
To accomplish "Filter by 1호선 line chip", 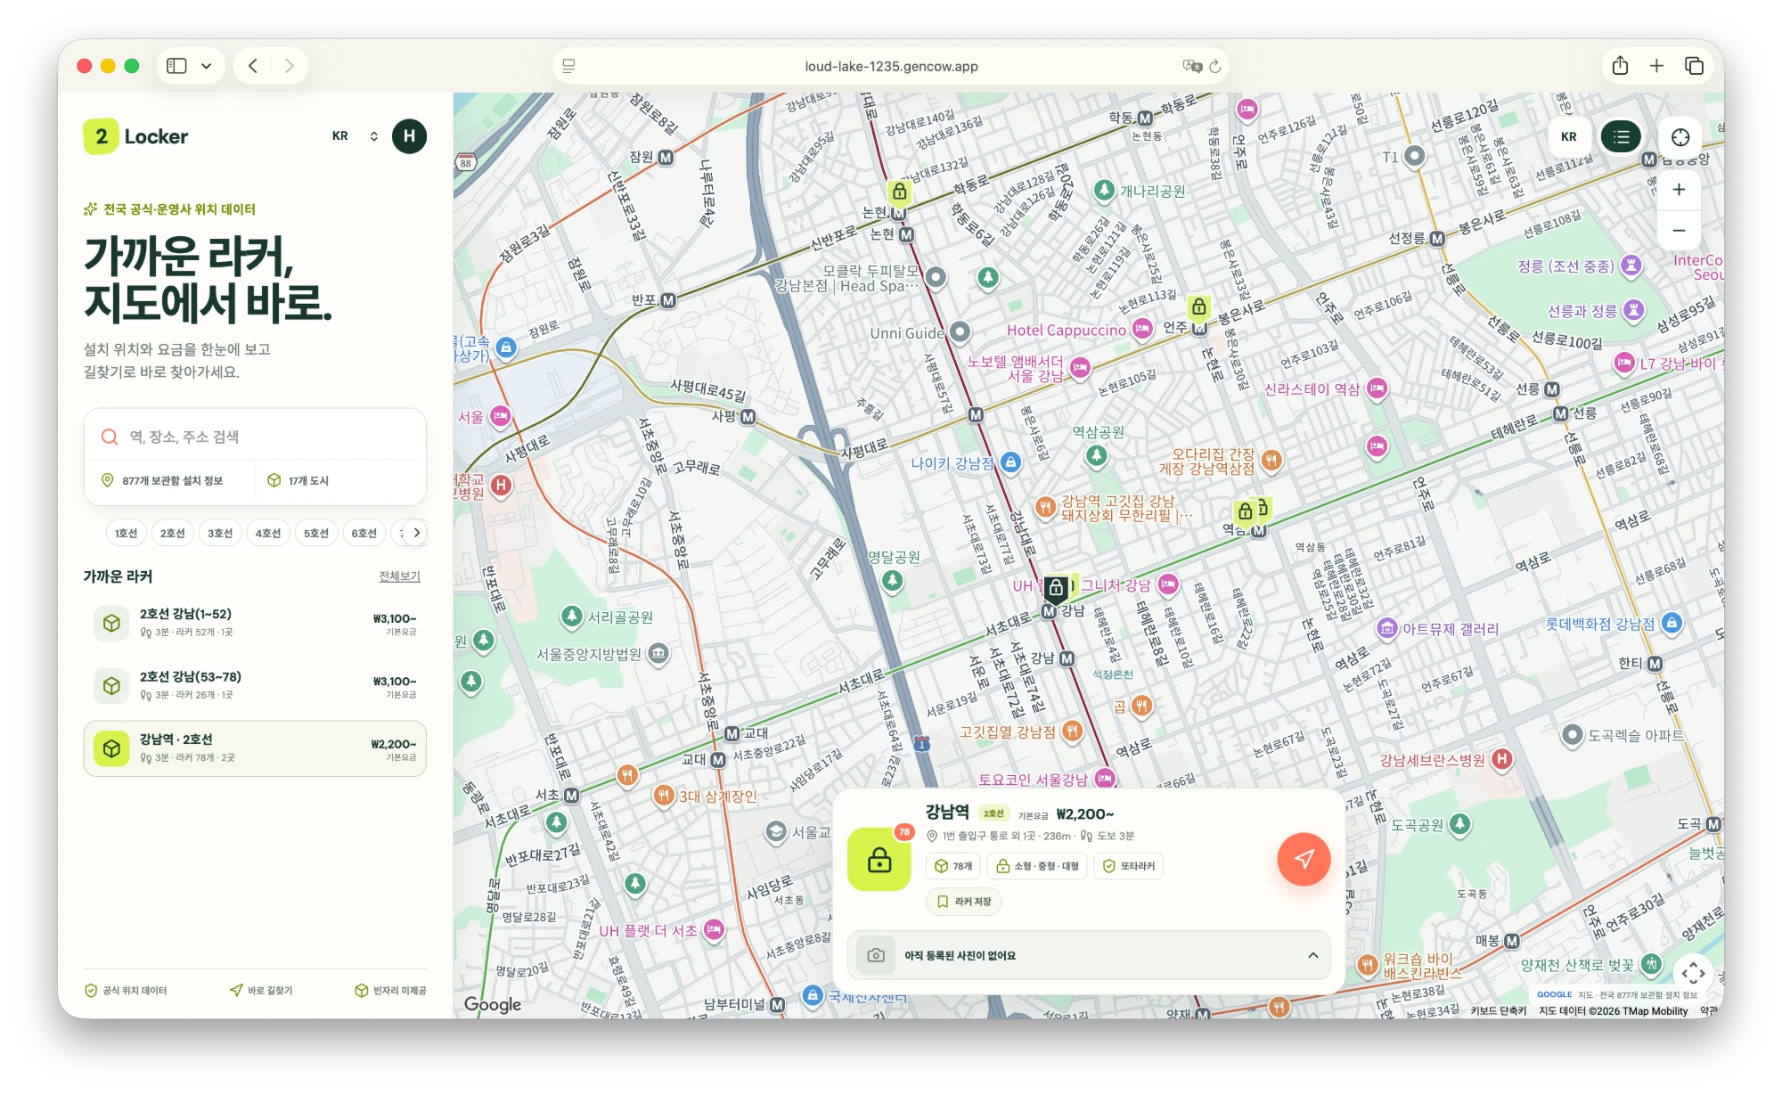I will click(127, 533).
